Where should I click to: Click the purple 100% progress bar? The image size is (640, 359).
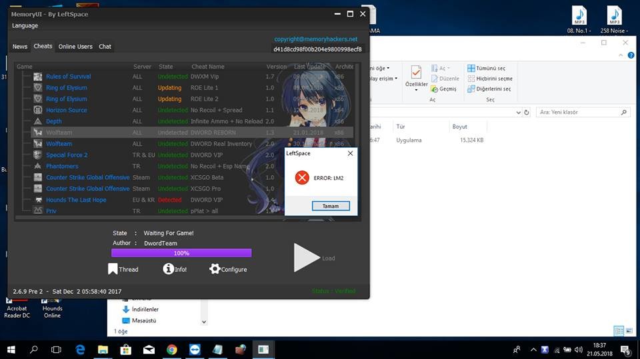point(181,253)
